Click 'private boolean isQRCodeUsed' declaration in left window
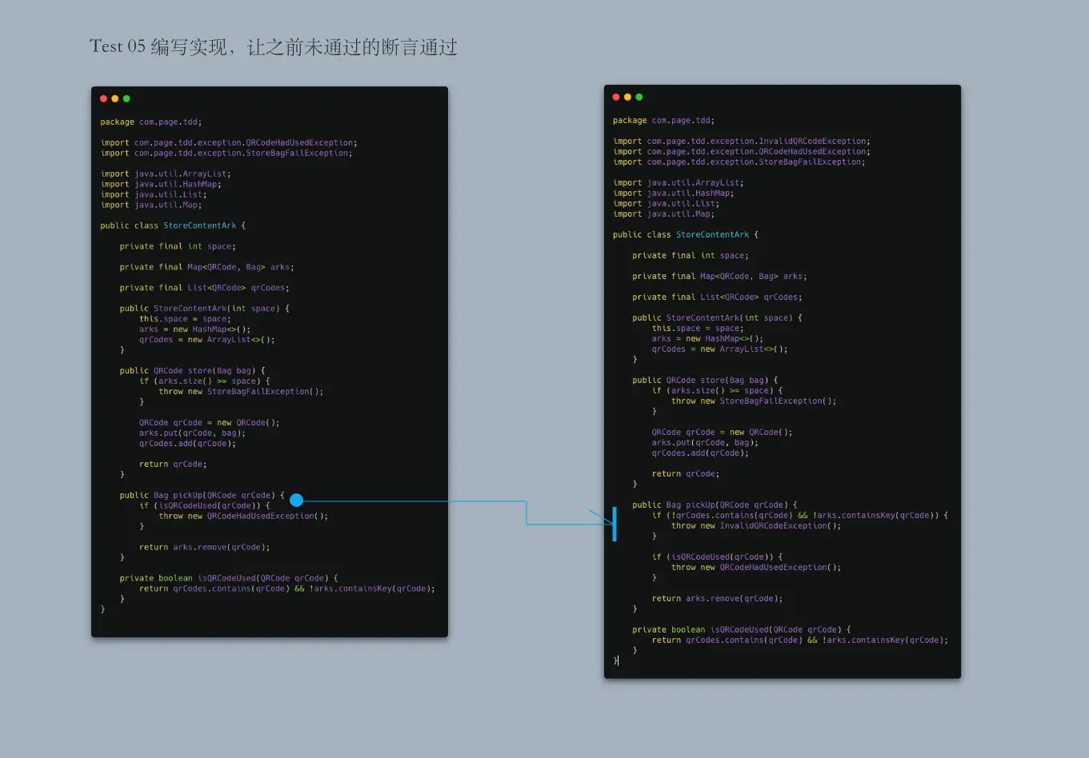 pyautogui.click(x=229, y=579)
